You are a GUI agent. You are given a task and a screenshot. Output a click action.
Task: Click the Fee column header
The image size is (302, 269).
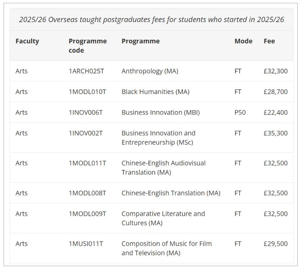pyautogui.click(x=269, y=41)
